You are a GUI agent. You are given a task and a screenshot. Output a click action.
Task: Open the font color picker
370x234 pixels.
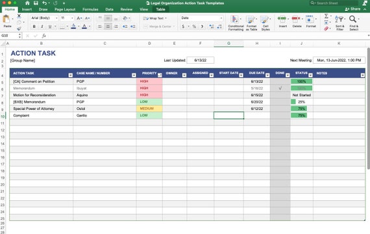click(x=84, y=27)
